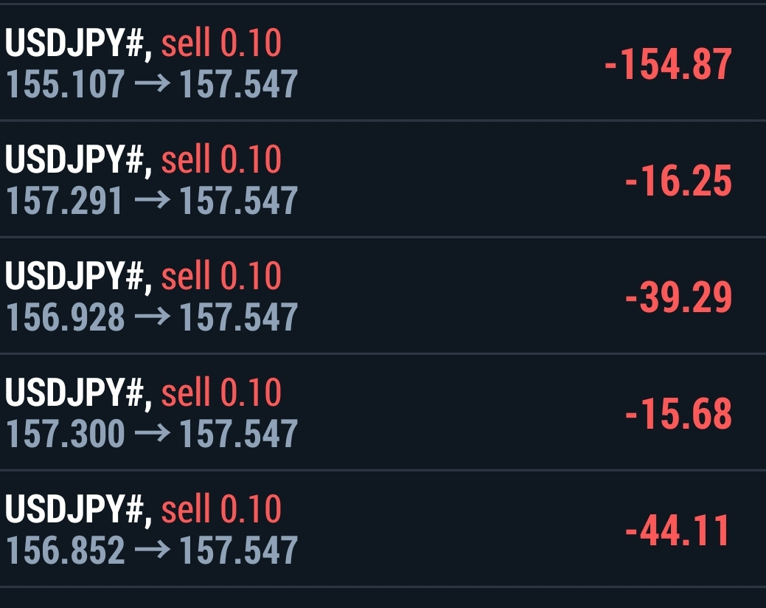The width and height of the screenshot is (766, 608).
Task: Tap the -16.25 loss amount
Action: 678,182
